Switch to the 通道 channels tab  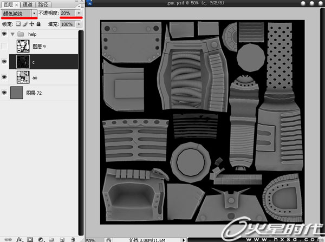pyautogui.click(x=28, y=4)
